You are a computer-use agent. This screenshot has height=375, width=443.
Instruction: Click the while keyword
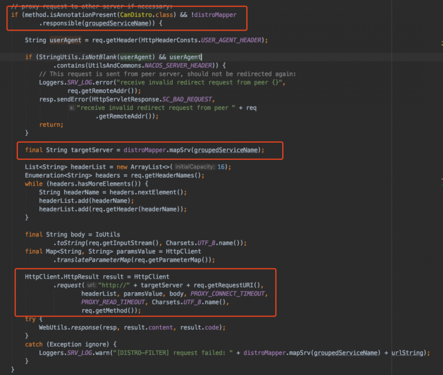pyautogui.click(x=34, y=184)
